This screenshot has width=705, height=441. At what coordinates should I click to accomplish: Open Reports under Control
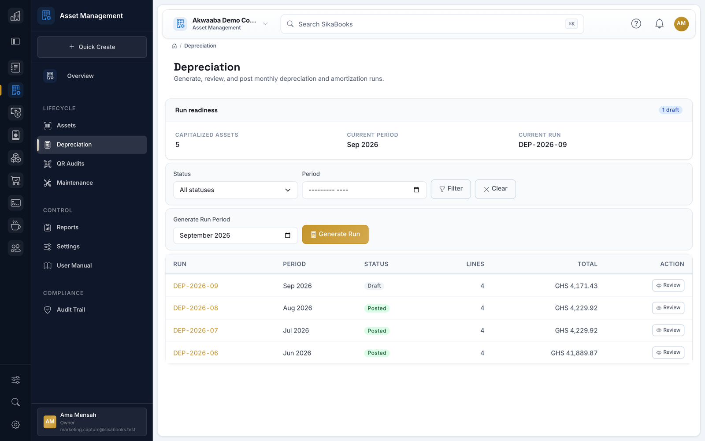point(92,228)
